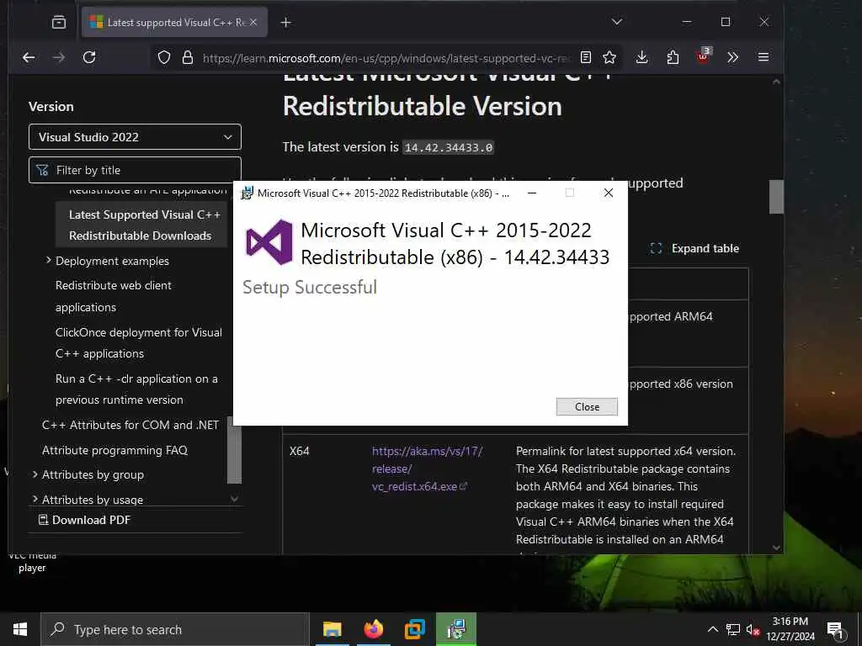Open a new browser tab
Image resolution: width=862 pixels, height=646 pixels.
285,23
